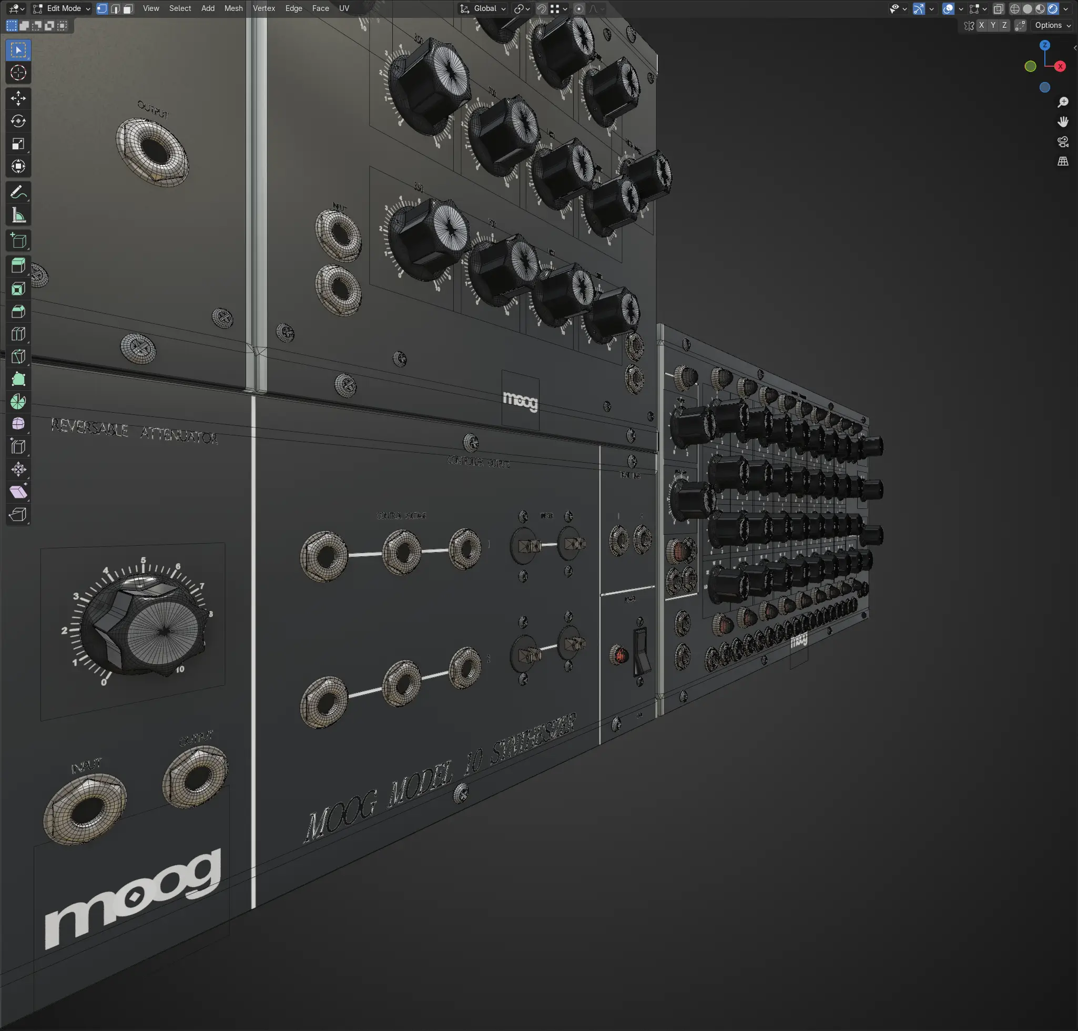The height and width of the screenshot is (1031, 1078).
Task: Enable X axis mirror
Action: [x=981, y=25]
